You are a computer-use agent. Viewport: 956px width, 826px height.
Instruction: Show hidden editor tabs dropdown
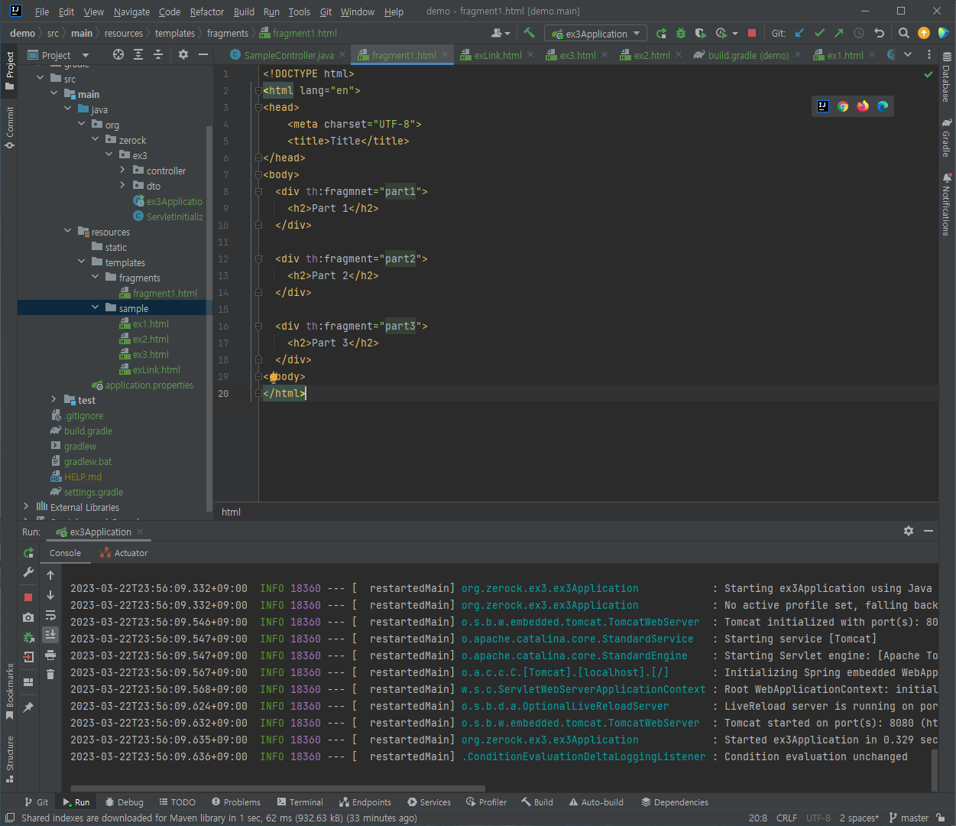[x=908, y=54]
